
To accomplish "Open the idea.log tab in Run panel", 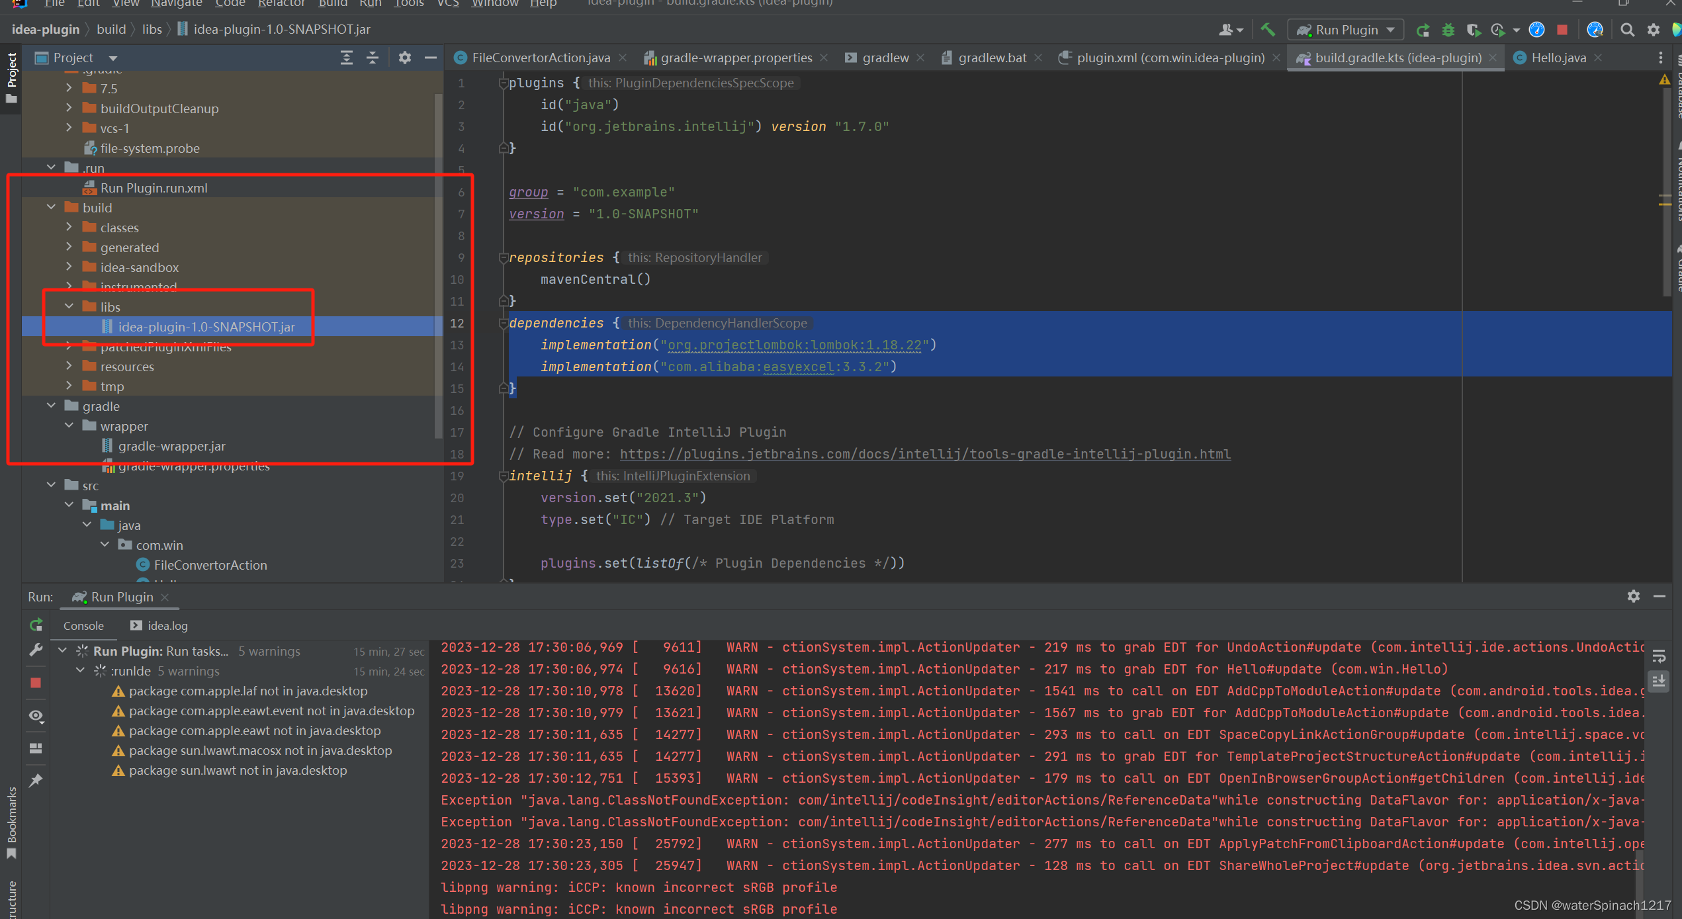I will click(167, 625).
